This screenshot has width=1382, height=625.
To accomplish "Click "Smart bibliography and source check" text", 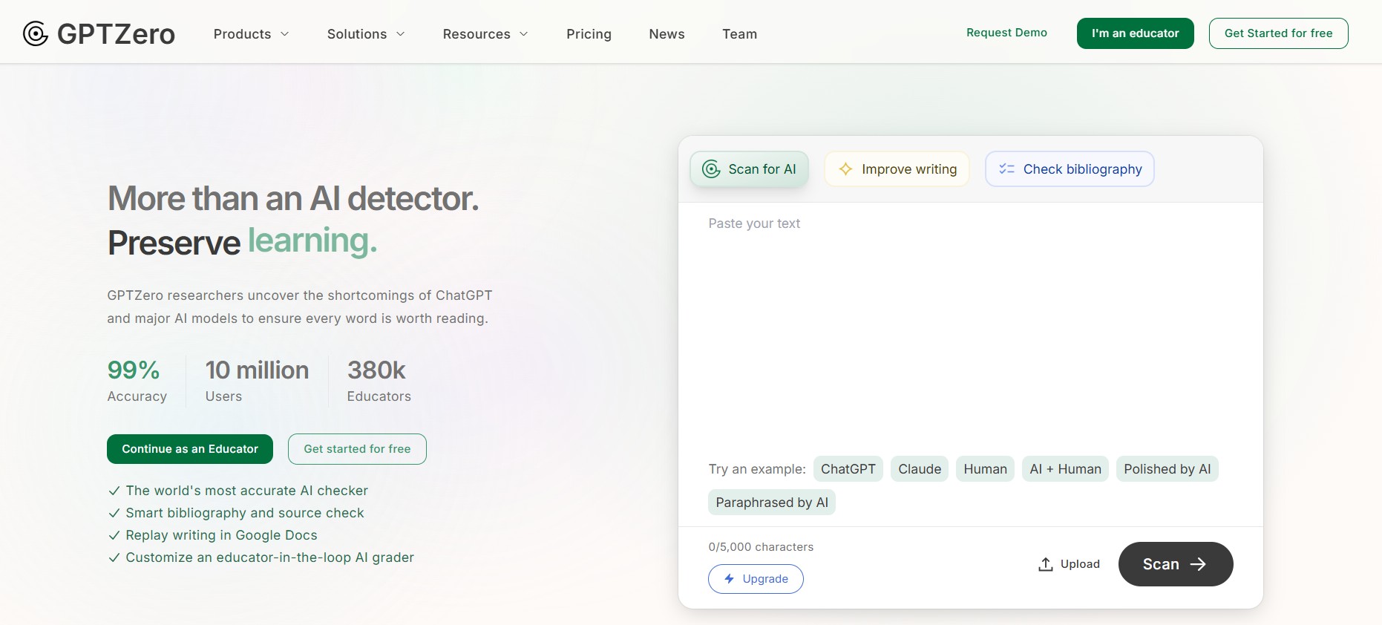I will point(245,513).
